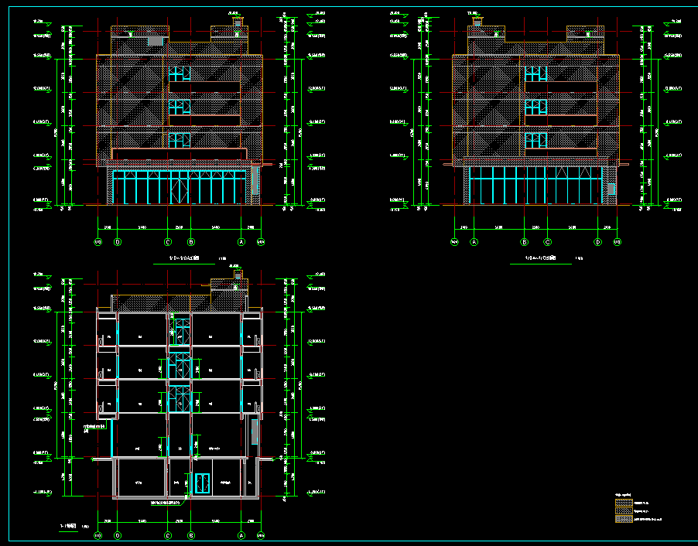The image size is (698, 546).
Task: Click the rooftop chimney on the top-left elevation
Action: [x=238, y=23]
